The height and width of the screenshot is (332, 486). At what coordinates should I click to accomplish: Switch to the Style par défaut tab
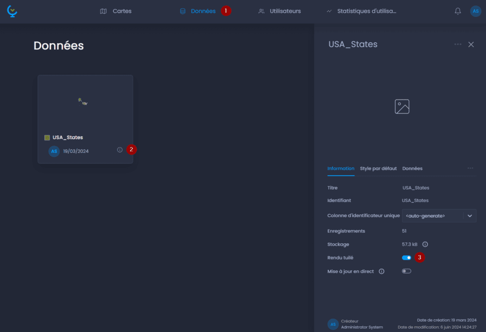click(378, 168)
